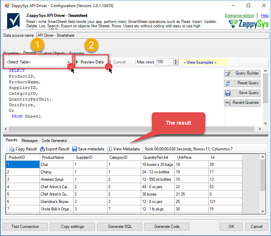Click the Generate SQL button
The width and height of the screenshot is (271, 236).
119,227
